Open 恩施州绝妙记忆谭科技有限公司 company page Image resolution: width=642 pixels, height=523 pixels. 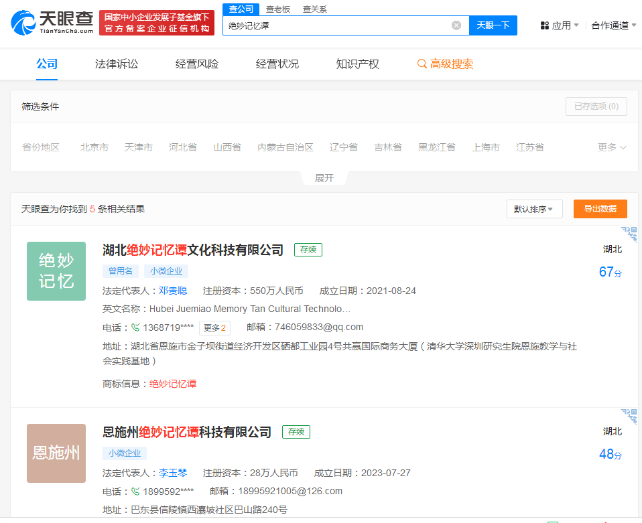[187, 432]
